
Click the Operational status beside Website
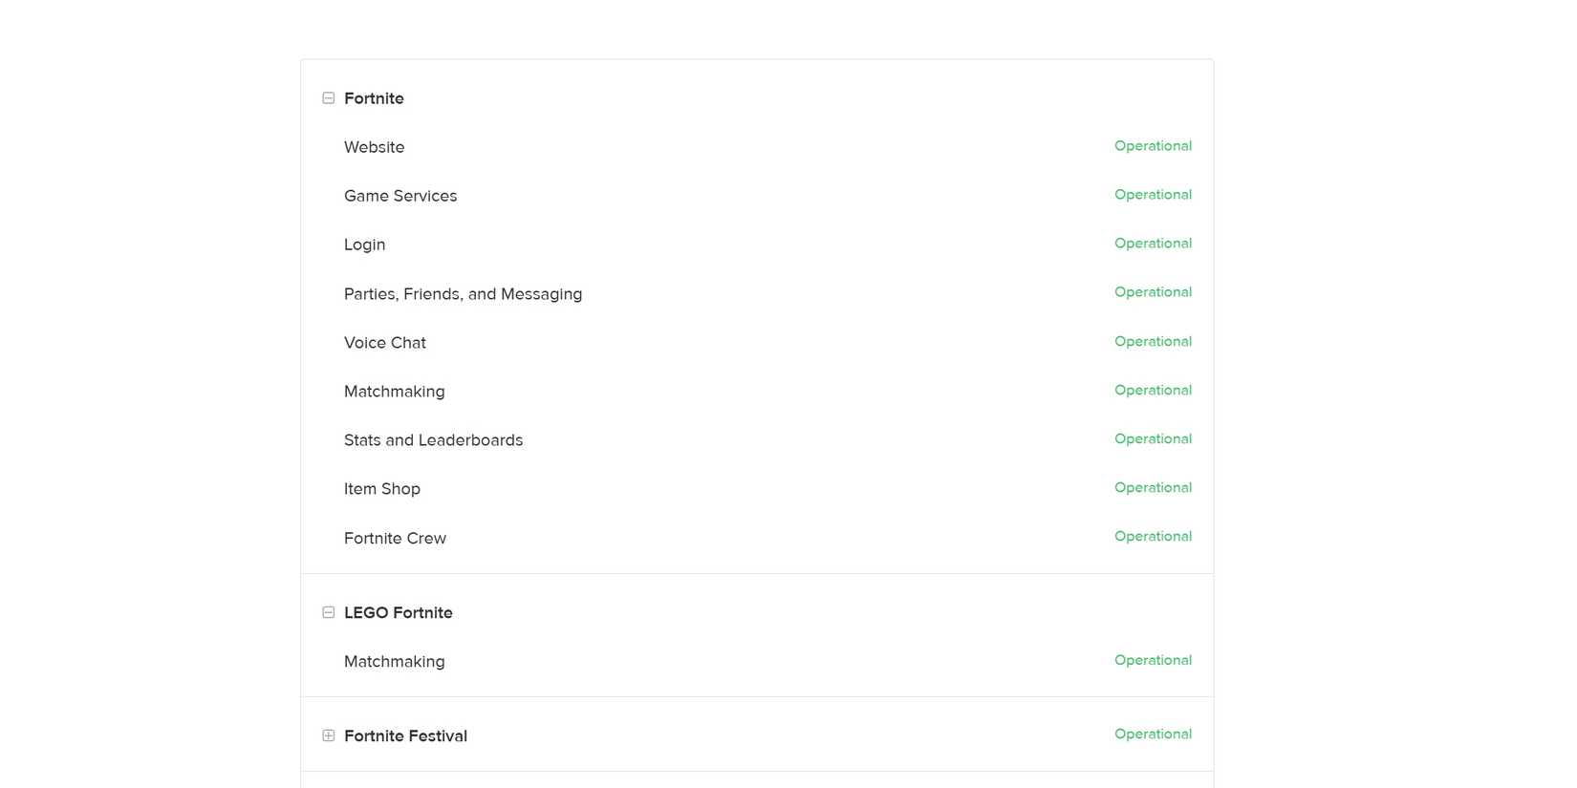[1153, 146]
